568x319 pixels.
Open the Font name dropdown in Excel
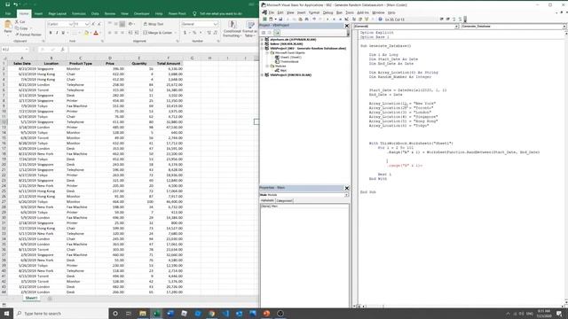point(70,24)
